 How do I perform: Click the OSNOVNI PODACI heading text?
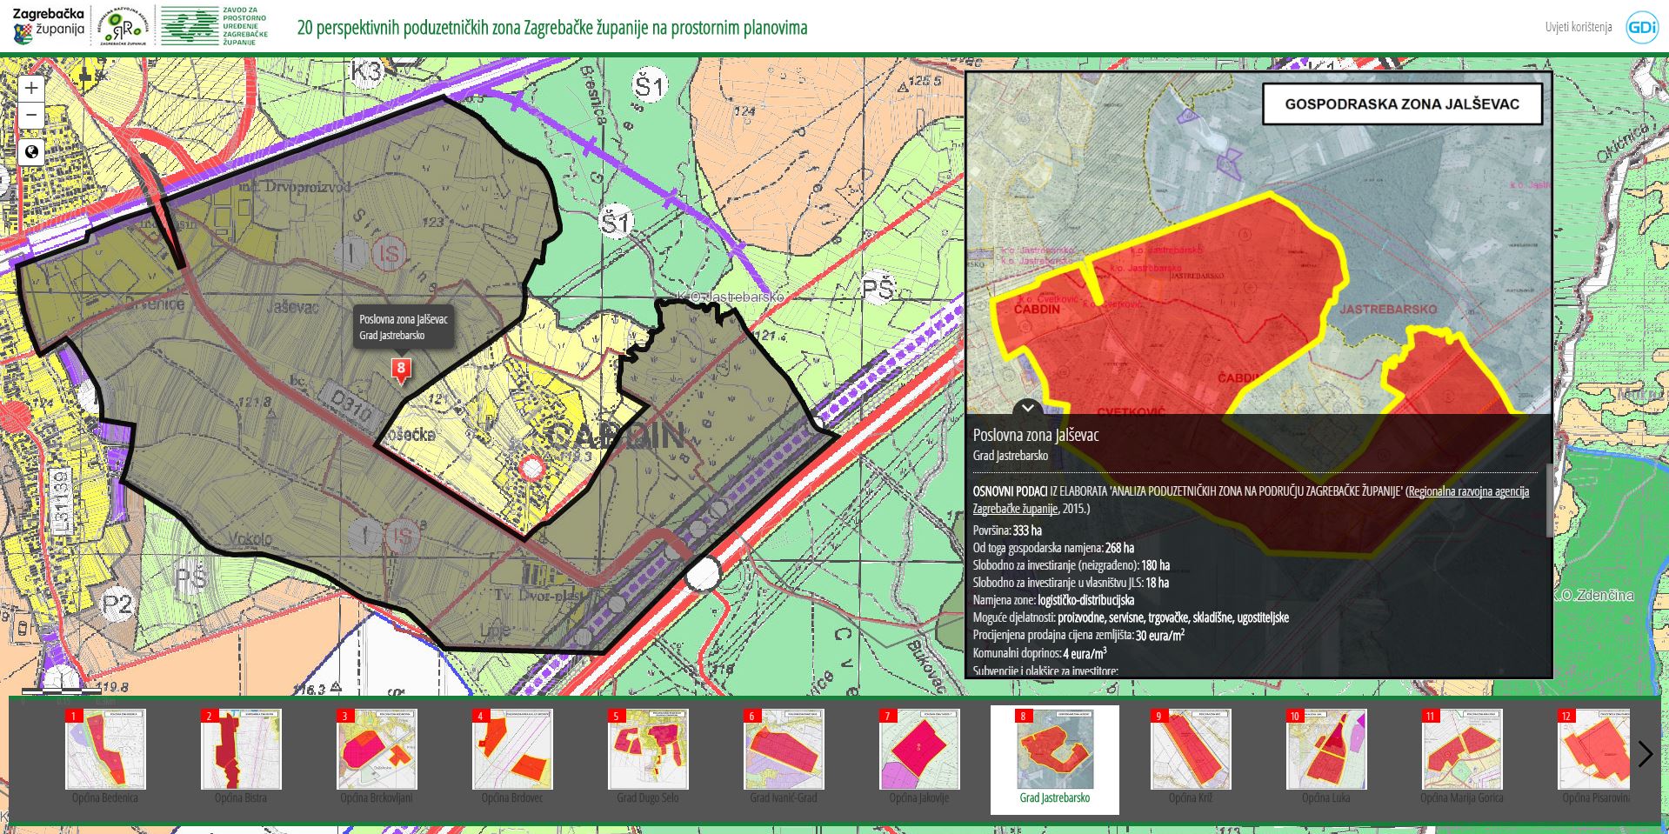coord(1010,491)
